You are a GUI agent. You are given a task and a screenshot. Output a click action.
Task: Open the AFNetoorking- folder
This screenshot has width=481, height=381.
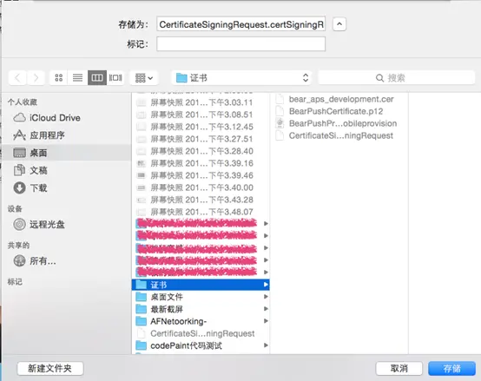tap(201, 321)
